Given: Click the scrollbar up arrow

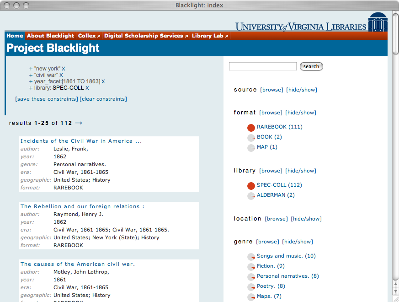Looking at the screenshot, I should [395, 284].
